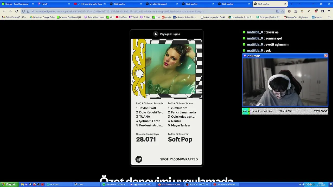333x187 pixels.
Task: Click the minutes listened value 28.071
Action: click(146, 139)
